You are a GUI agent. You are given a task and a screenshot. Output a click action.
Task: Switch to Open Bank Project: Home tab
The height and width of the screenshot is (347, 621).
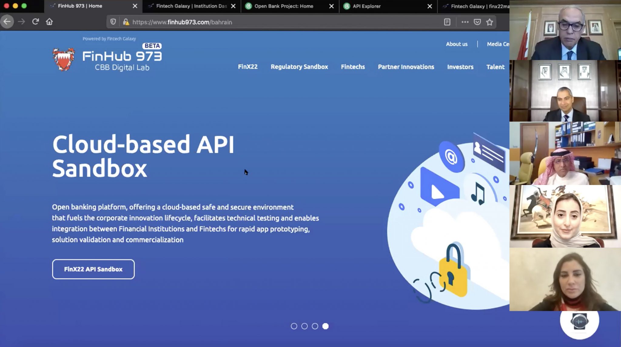(284, 6)
